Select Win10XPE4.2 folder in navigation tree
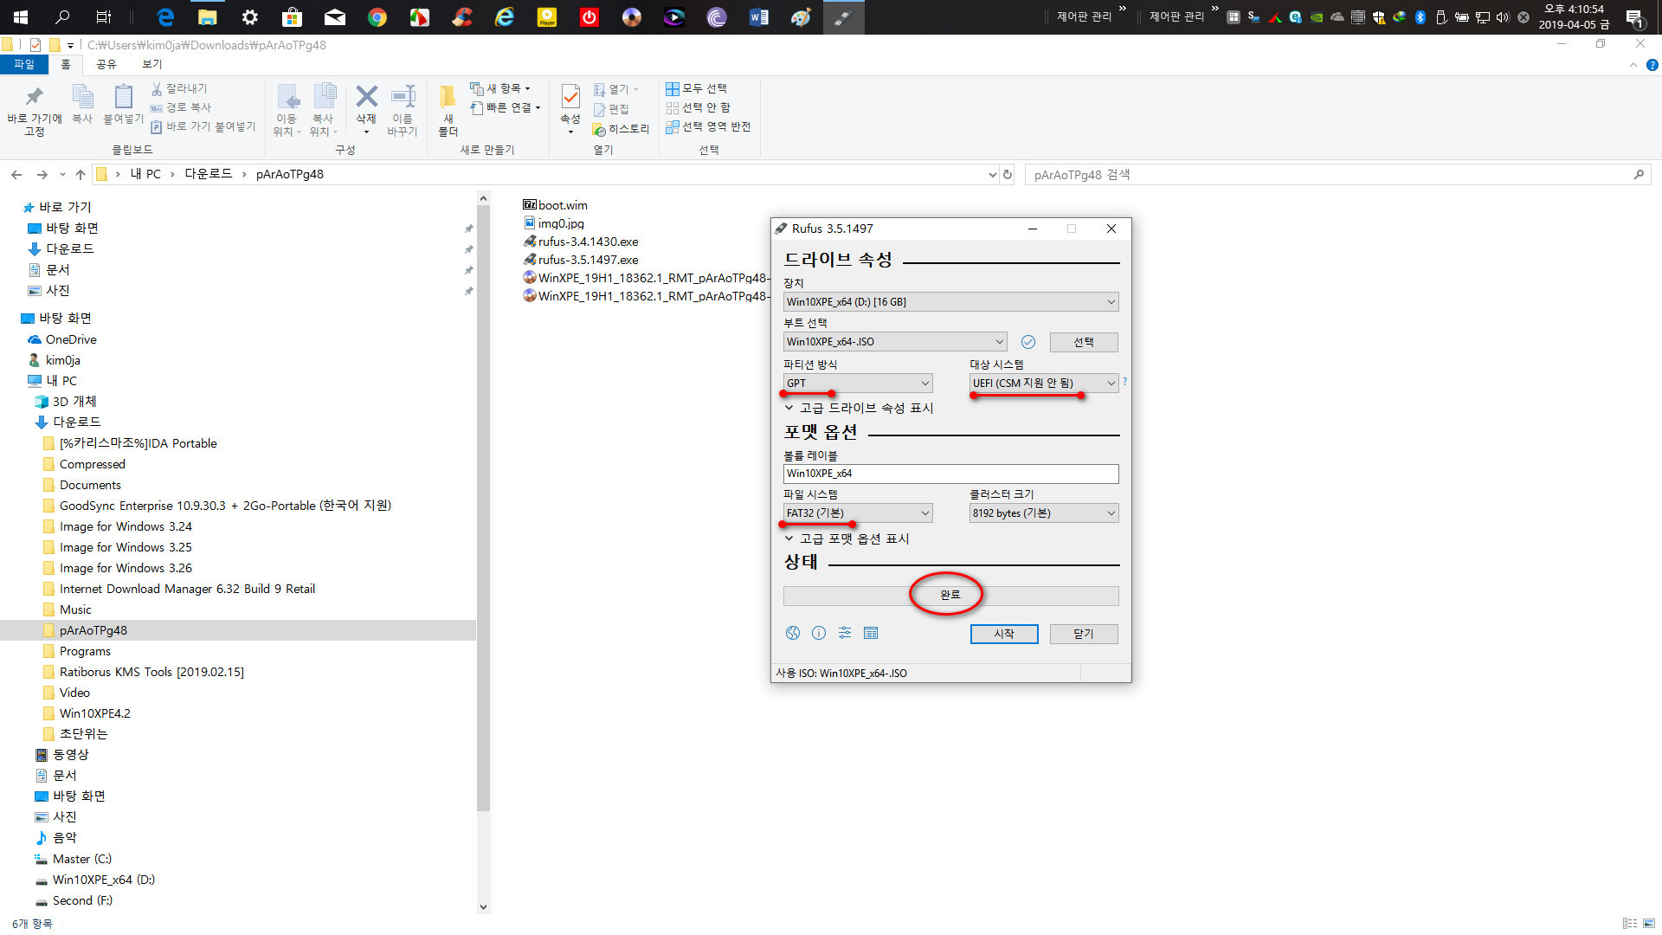The width and height of the screenshot is (1662, 935). coord(95,713)
